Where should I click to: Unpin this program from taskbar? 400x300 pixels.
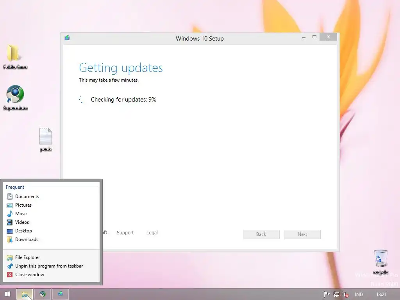tap(51, 266)
